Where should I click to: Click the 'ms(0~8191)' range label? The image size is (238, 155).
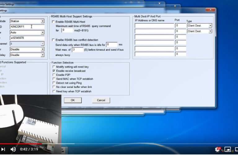pyautogui.click(x=81, y=30)
